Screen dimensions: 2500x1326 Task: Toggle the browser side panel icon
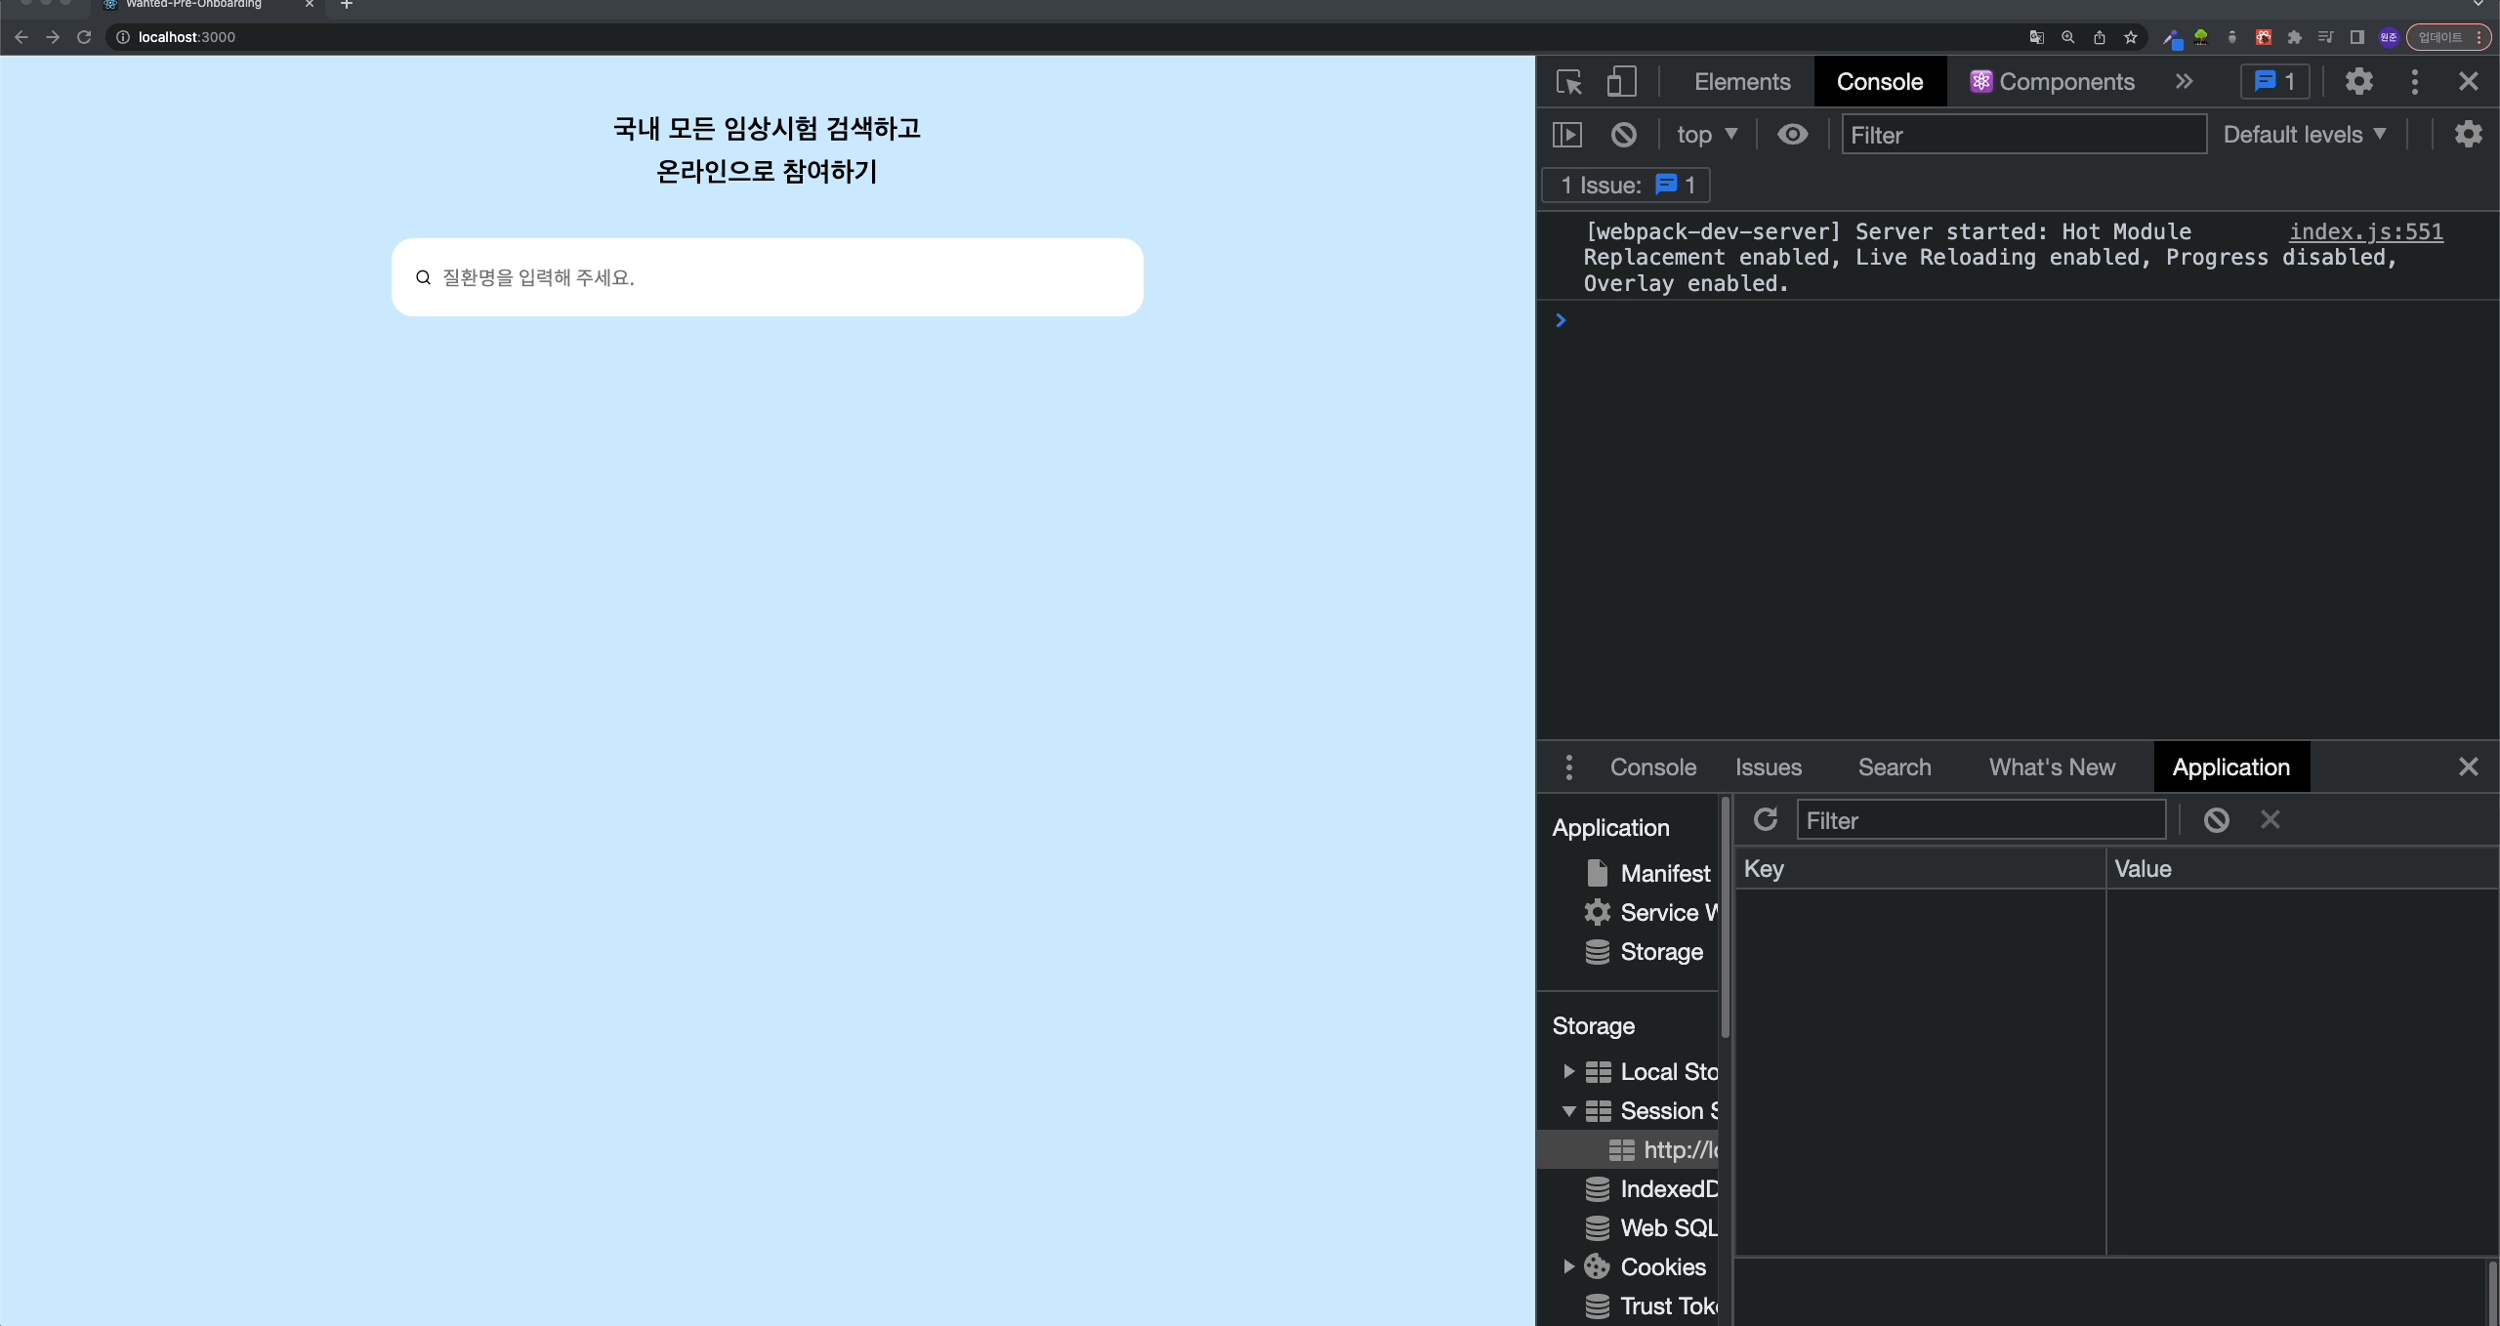click(x=2357, y=37)
